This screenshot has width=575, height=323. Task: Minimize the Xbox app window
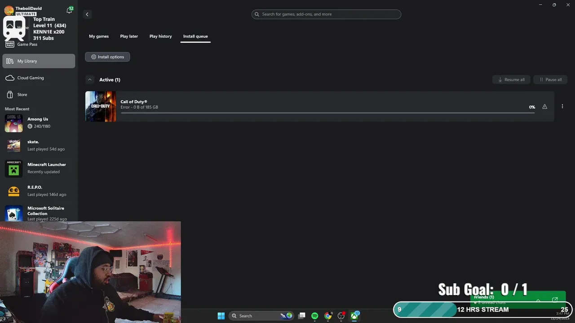tap(540, 4)
